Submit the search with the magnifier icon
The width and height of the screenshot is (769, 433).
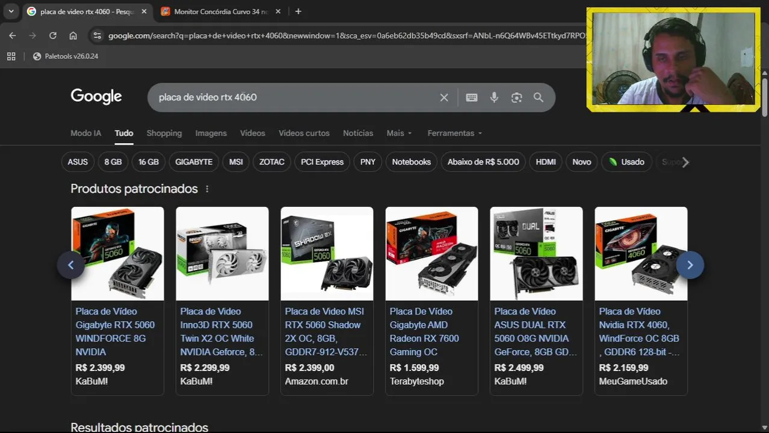click(539, 97)
